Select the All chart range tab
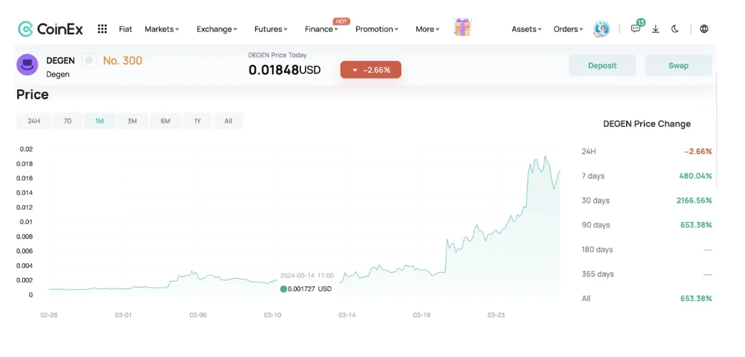 point(228,121)
